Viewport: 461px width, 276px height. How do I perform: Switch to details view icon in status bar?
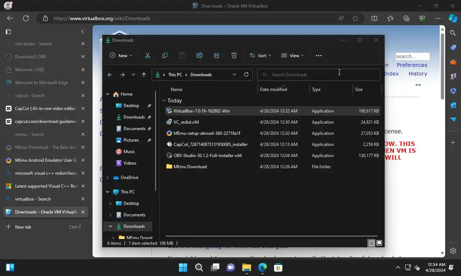[x=371, y=243]
